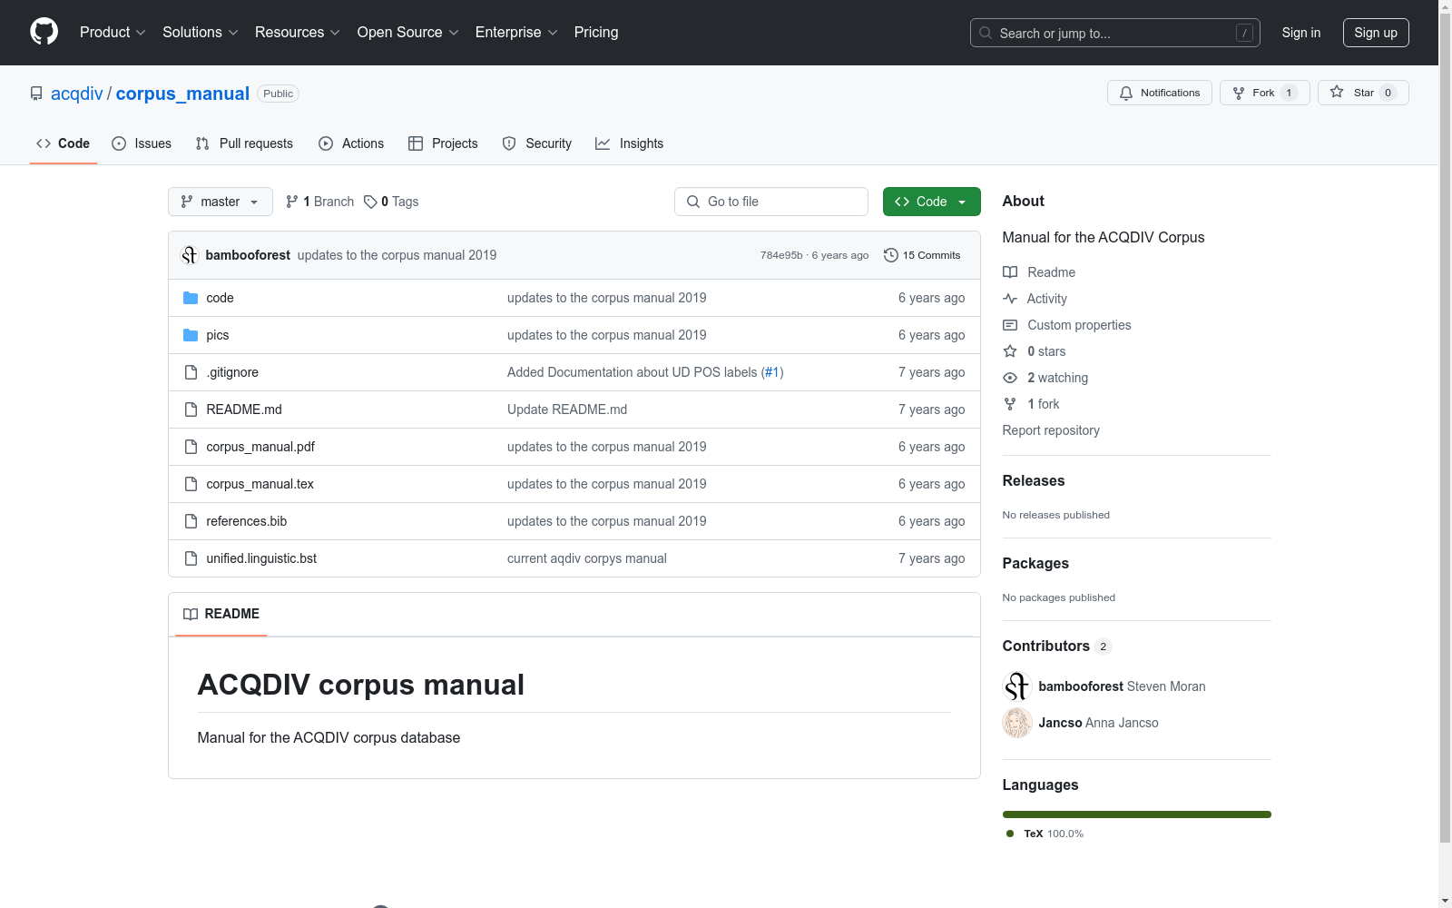Click the TeX 100.0% language dot
This screenshot has height=908, width=1452.
pyautogui.click(x=1010, y=834)
